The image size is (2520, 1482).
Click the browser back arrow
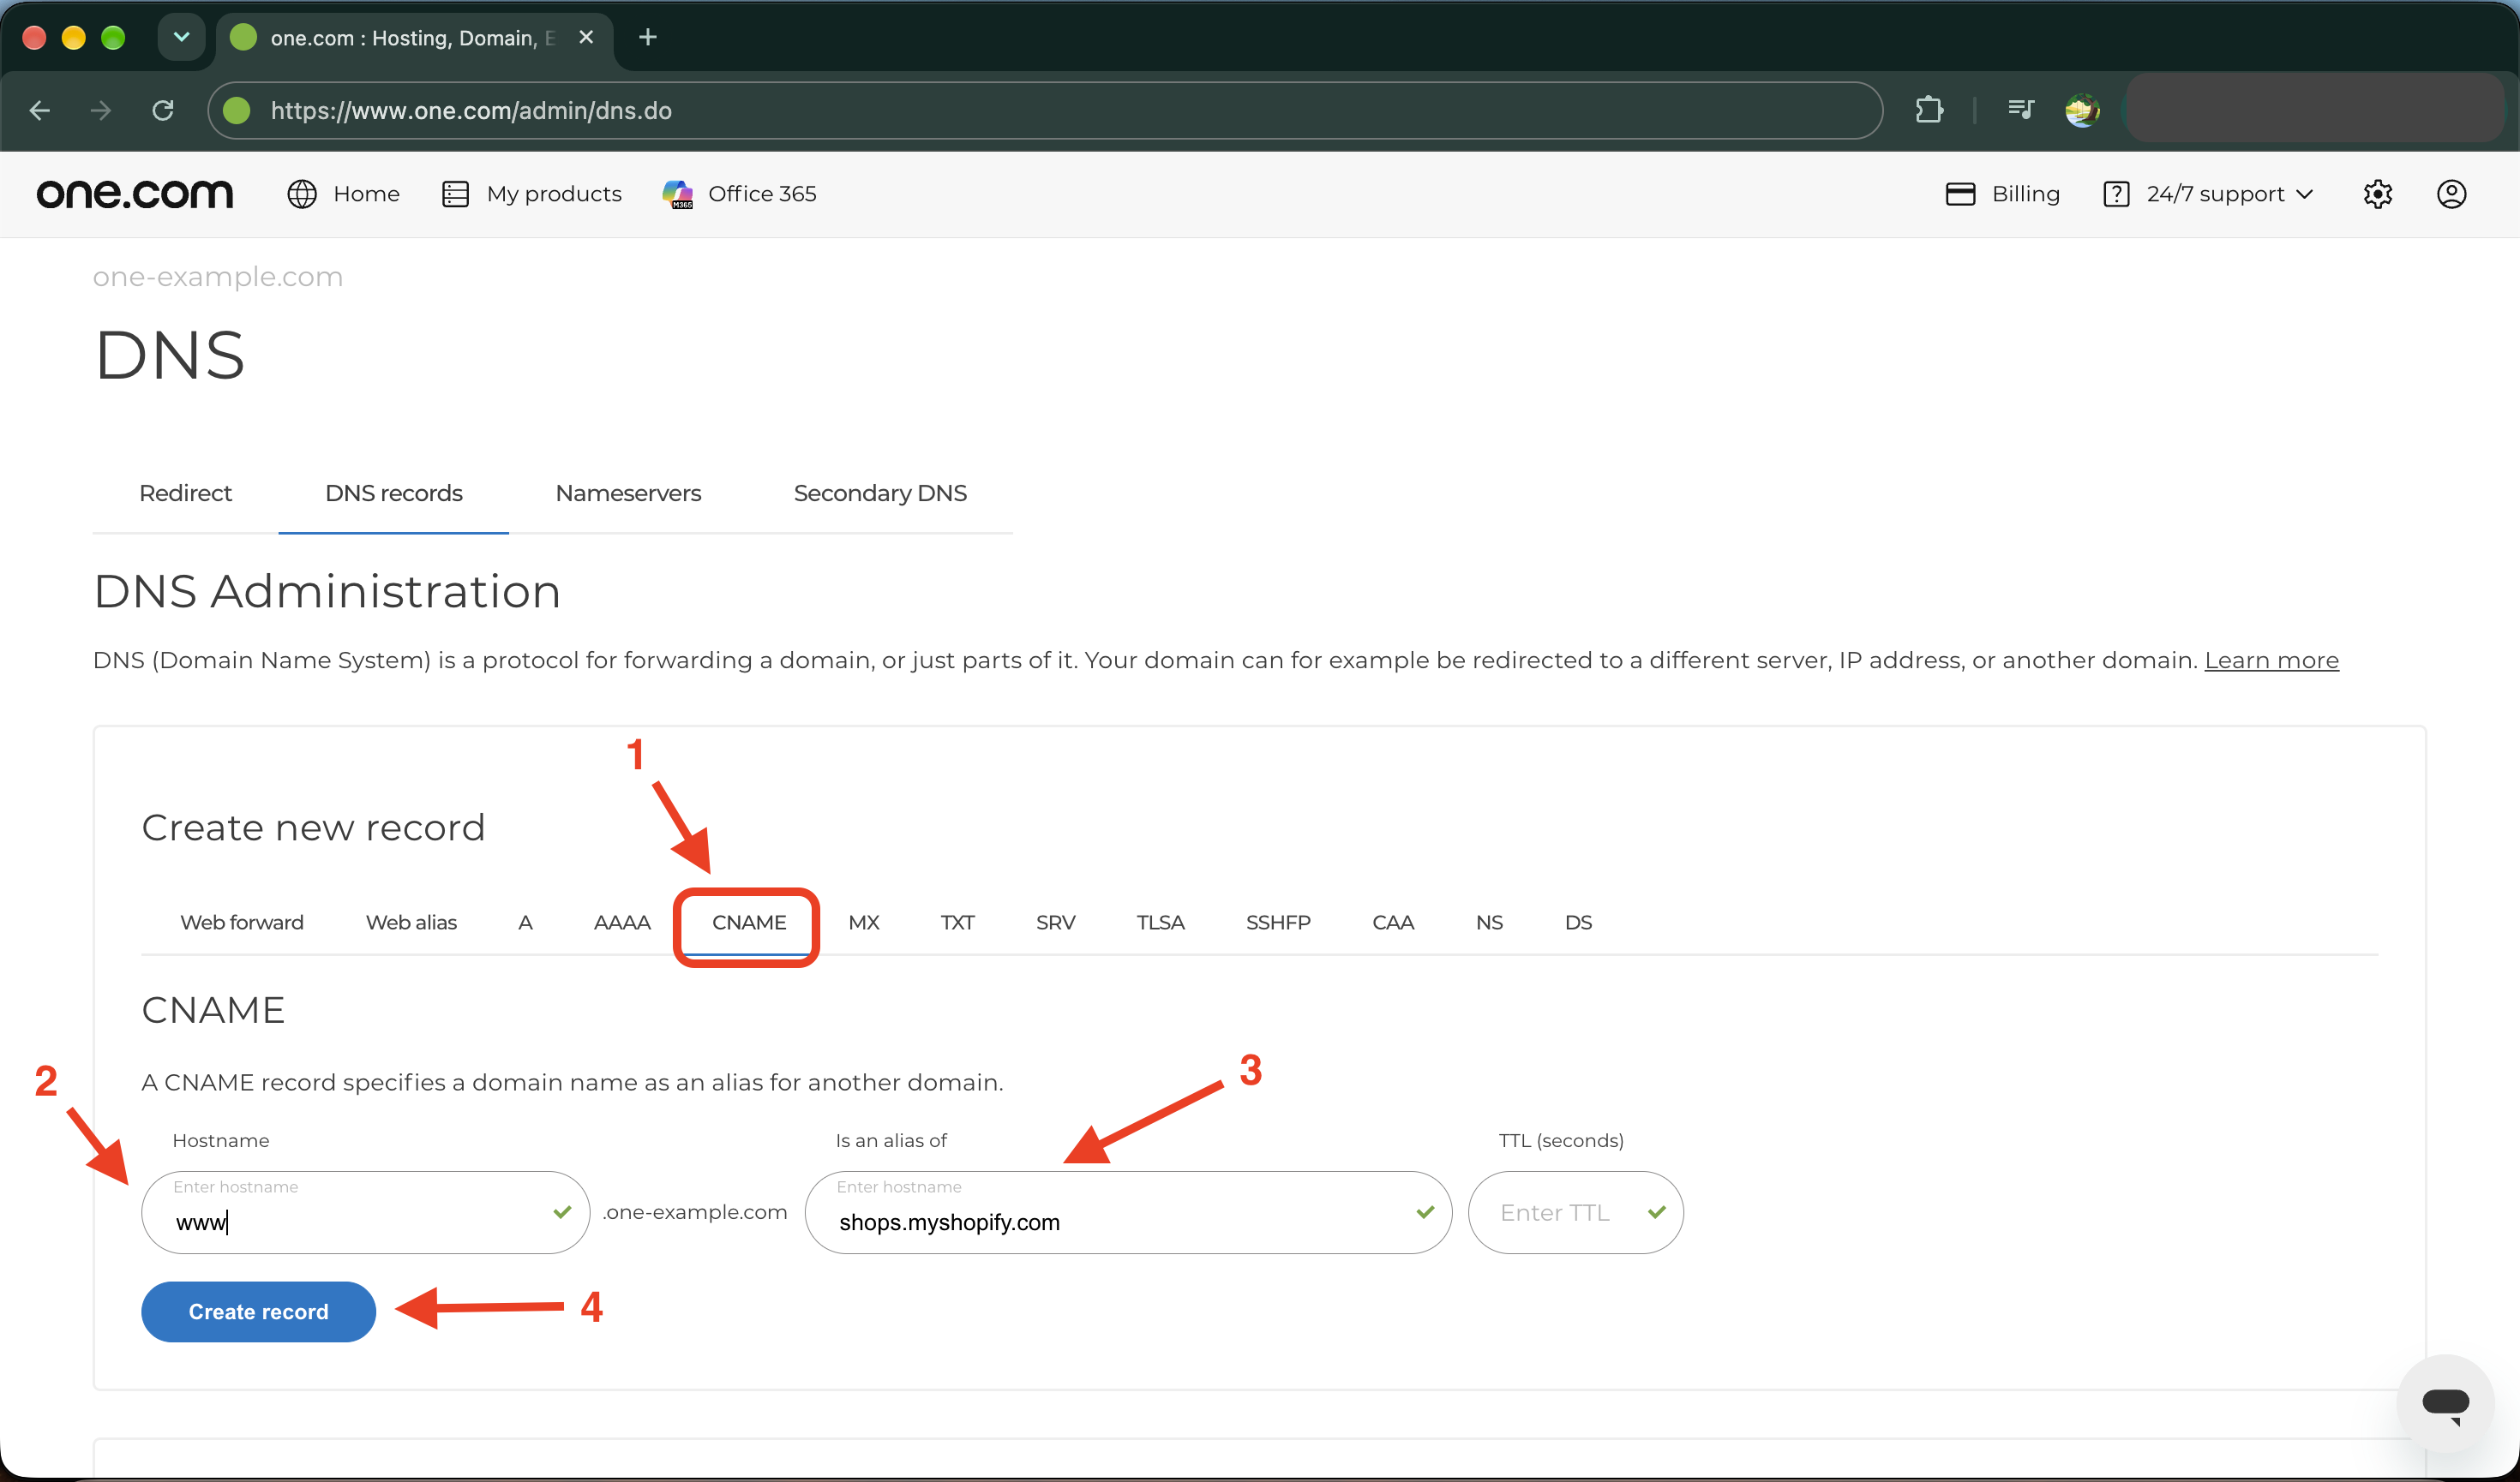point(40,110)
